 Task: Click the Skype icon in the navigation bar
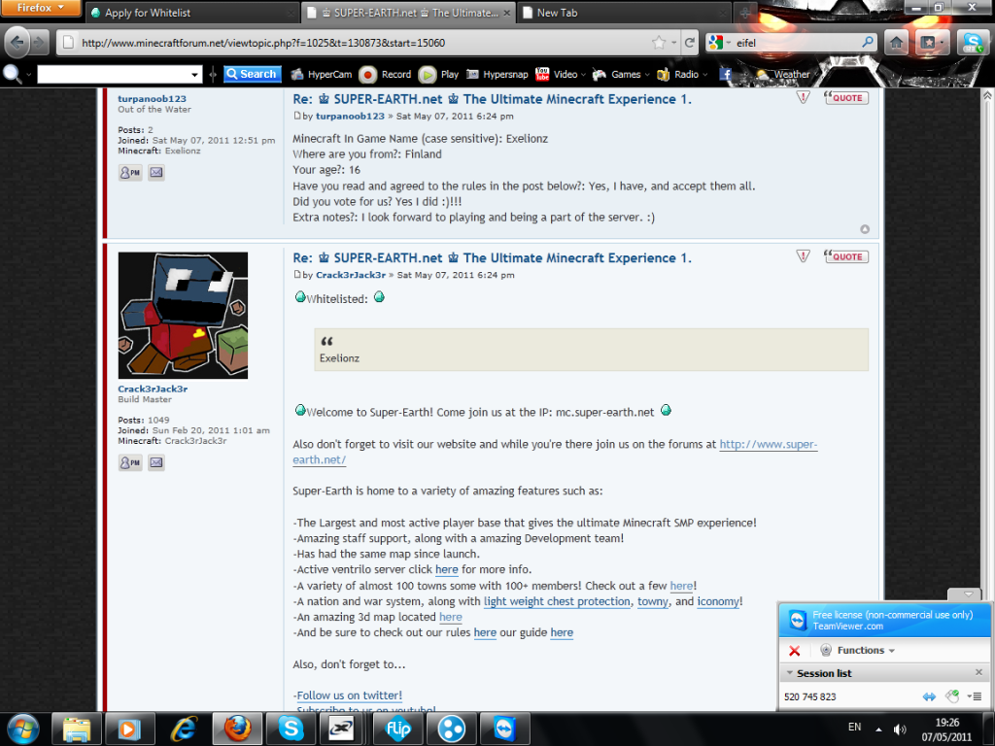coord(972,43)
